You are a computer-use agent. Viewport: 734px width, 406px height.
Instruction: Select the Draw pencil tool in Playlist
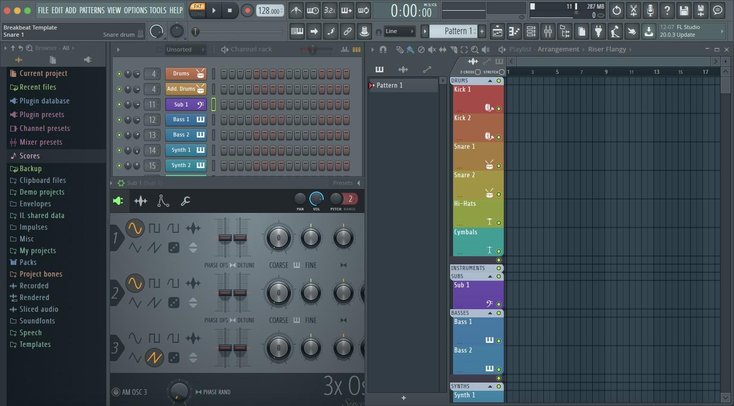[400, 49]
